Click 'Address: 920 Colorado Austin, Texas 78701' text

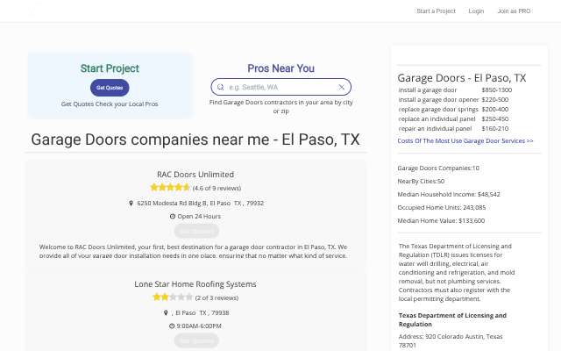(x=451, y=340)
